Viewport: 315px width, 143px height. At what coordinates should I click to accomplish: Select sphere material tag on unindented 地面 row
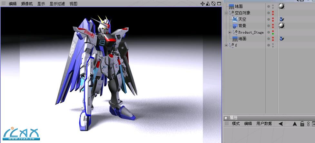pos(282,6)
